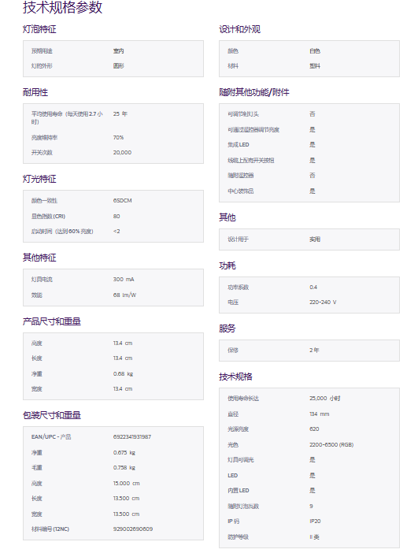
Task: Click the 防护等级 label
Action: [x=239, y=536]
